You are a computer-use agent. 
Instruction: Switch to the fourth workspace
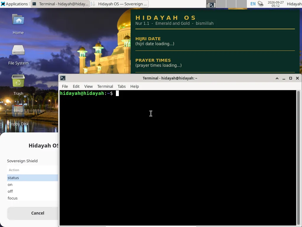point(242,4)
